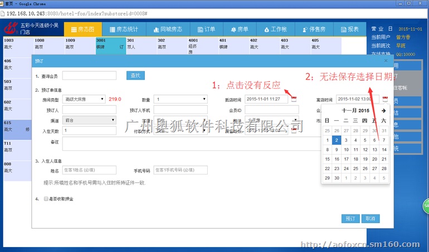Select room tile 302

click(172, 46)
